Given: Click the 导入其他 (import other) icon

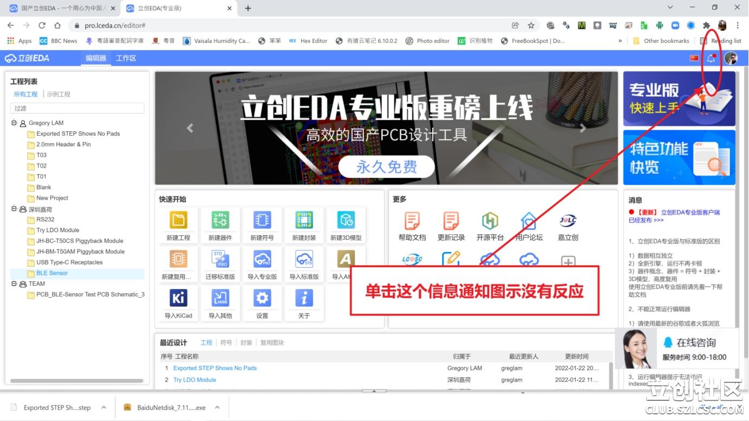Looking at the screenshot, I should tap(220, 298).
